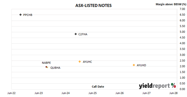Image resolution: width=187 pixels, height=97 pixels.
Task: Click the C2FHA data label
Action: [83, 34]
